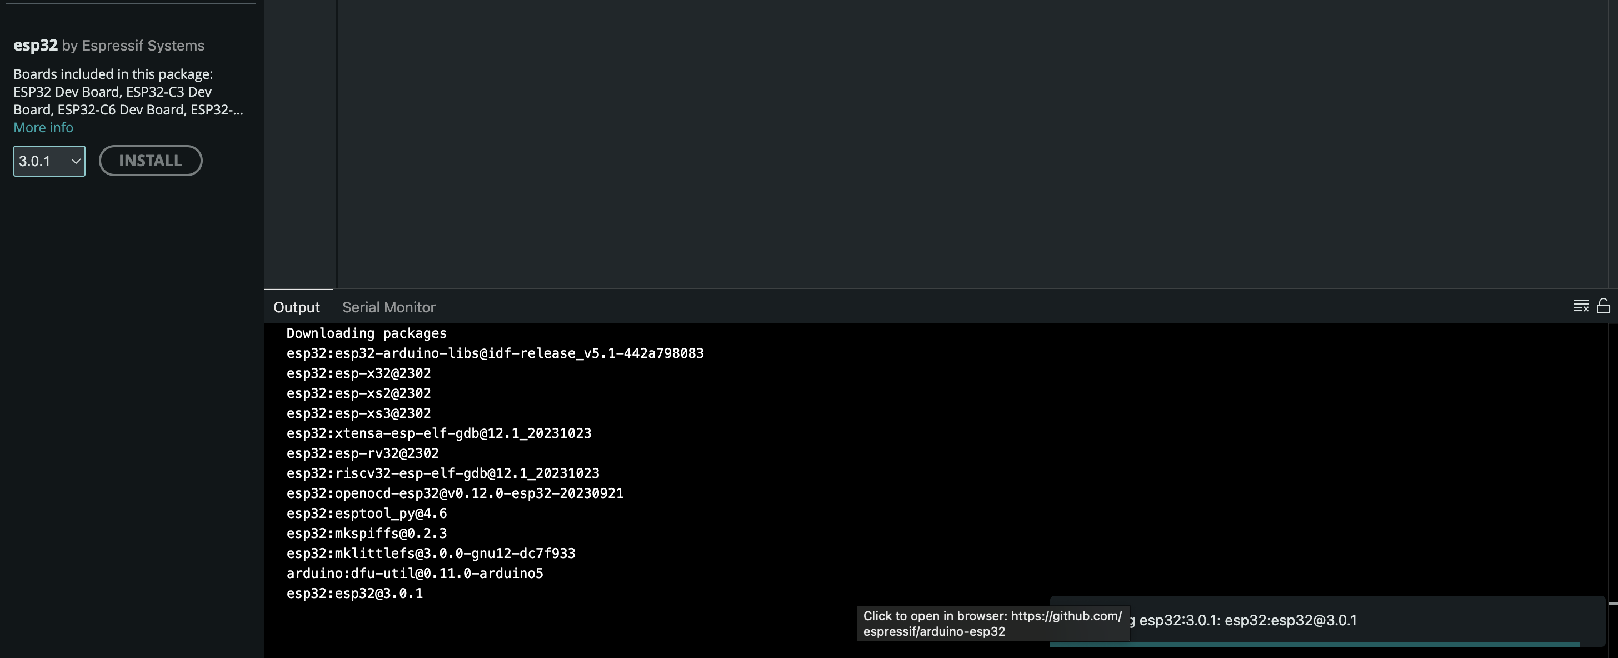Viewport: 1618px width, 658px height.
Task: Click the clear output icon
Action: 1580,307
